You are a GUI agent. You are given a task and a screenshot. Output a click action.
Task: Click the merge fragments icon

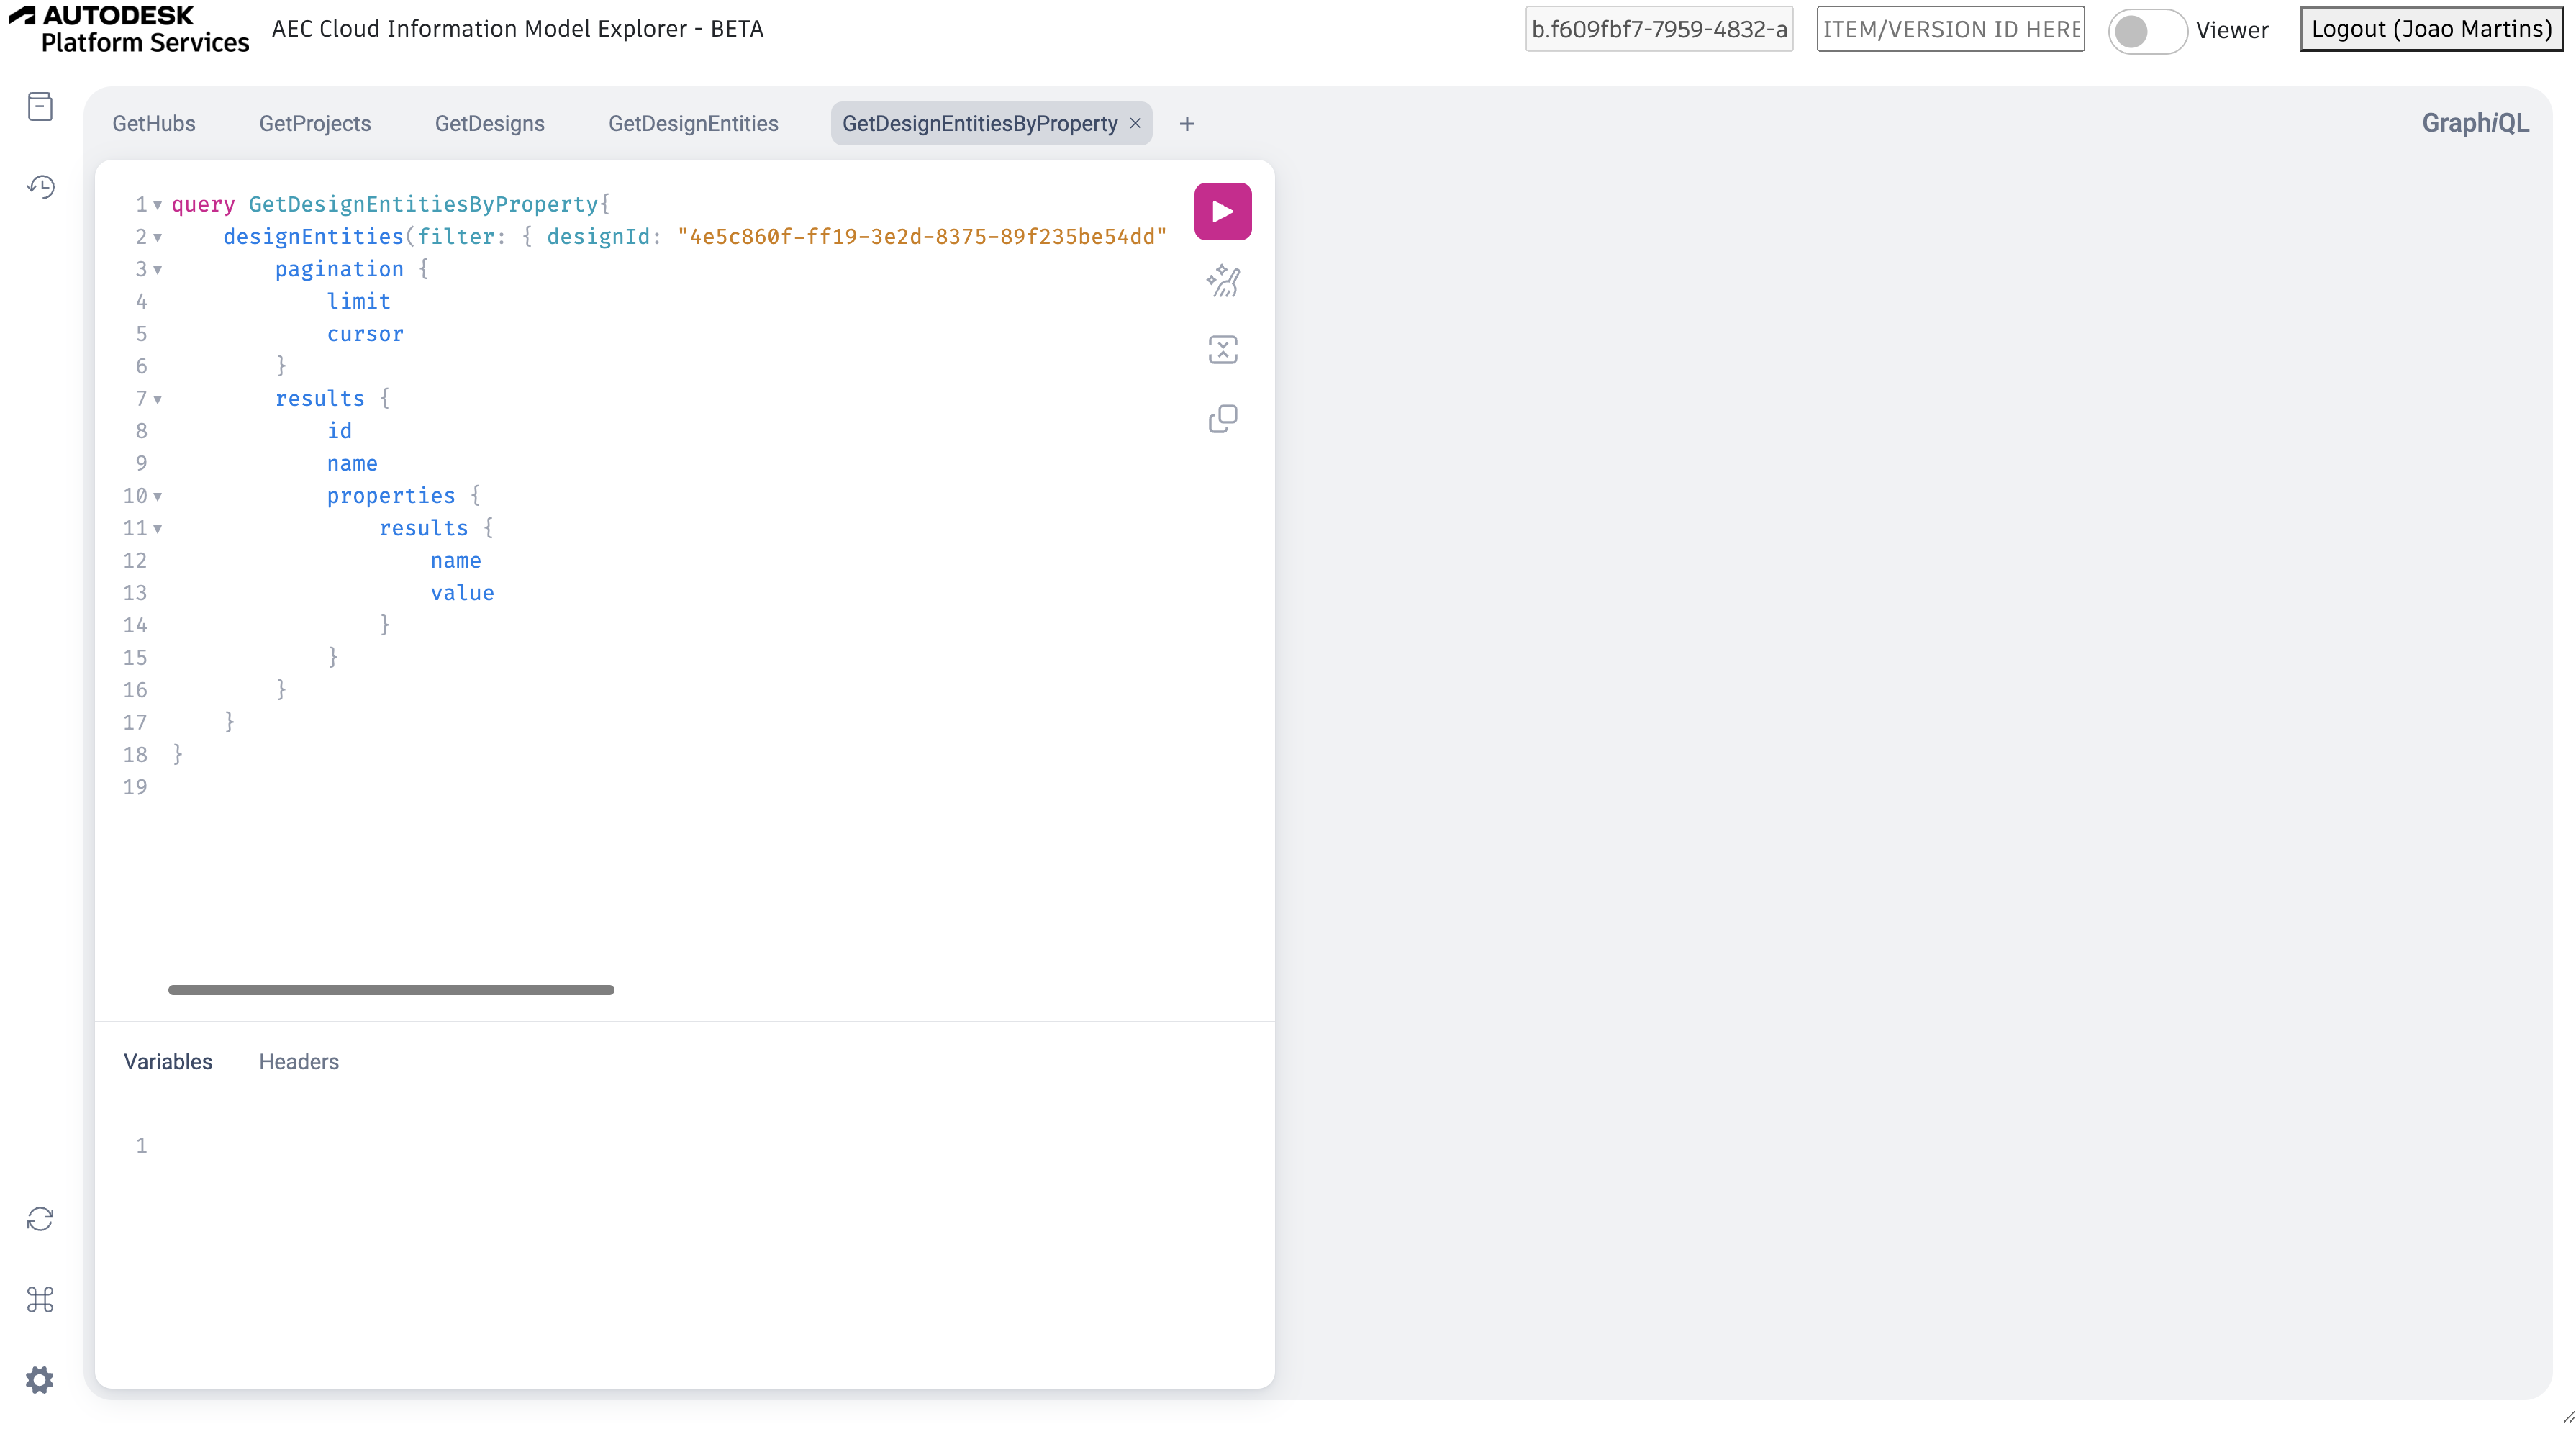click(1222, 349)
